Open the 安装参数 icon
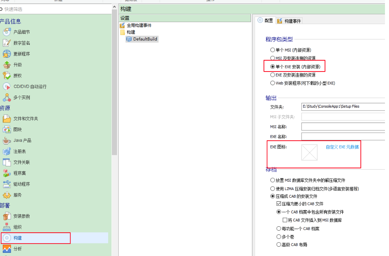389x256 pixels. click(7, 216)
